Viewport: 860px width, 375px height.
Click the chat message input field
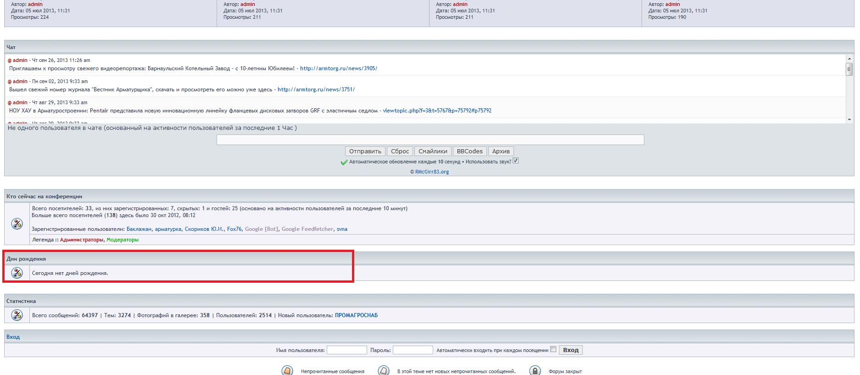coord(430,140)
